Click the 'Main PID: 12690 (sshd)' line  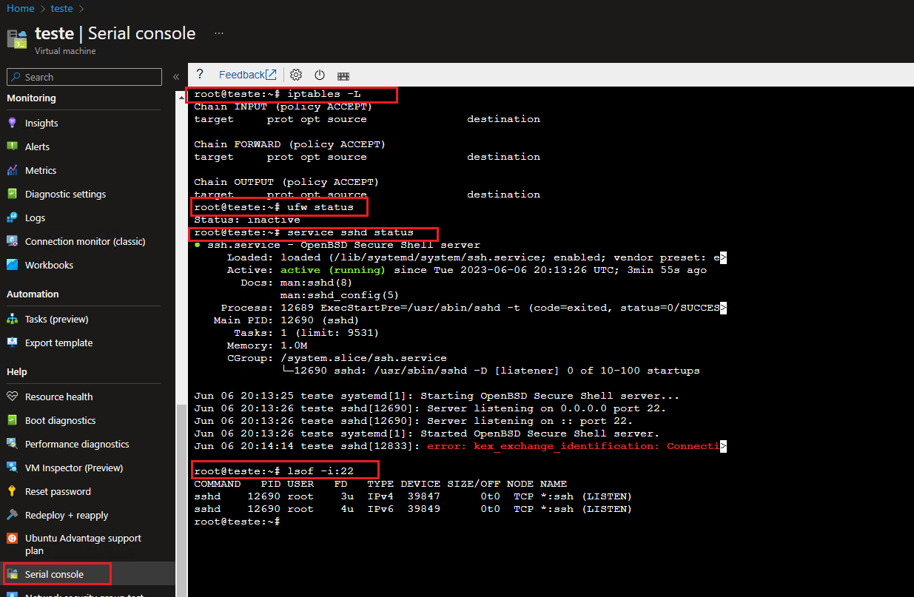click(x=286, y=320)
